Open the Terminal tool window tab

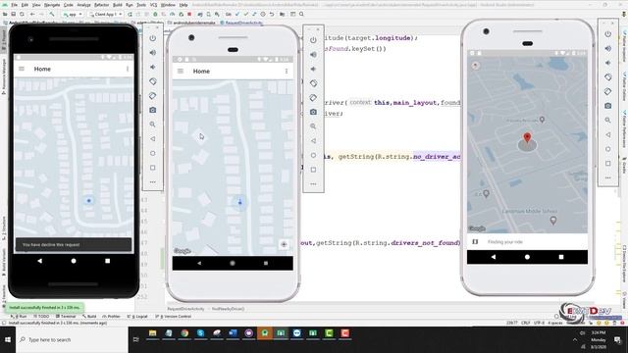[65, 316]
